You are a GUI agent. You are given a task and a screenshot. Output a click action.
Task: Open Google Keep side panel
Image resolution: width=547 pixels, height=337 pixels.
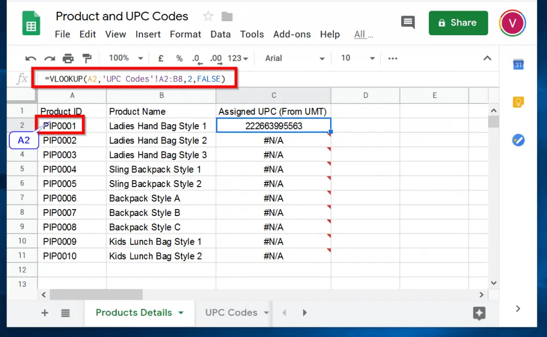click(x=518, y=102)
